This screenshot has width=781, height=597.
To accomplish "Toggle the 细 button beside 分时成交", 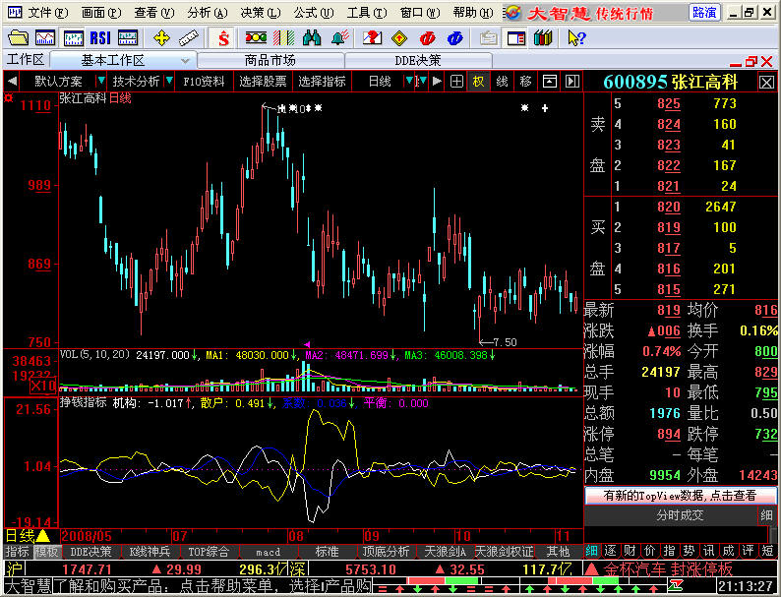I will coord(767,515).
